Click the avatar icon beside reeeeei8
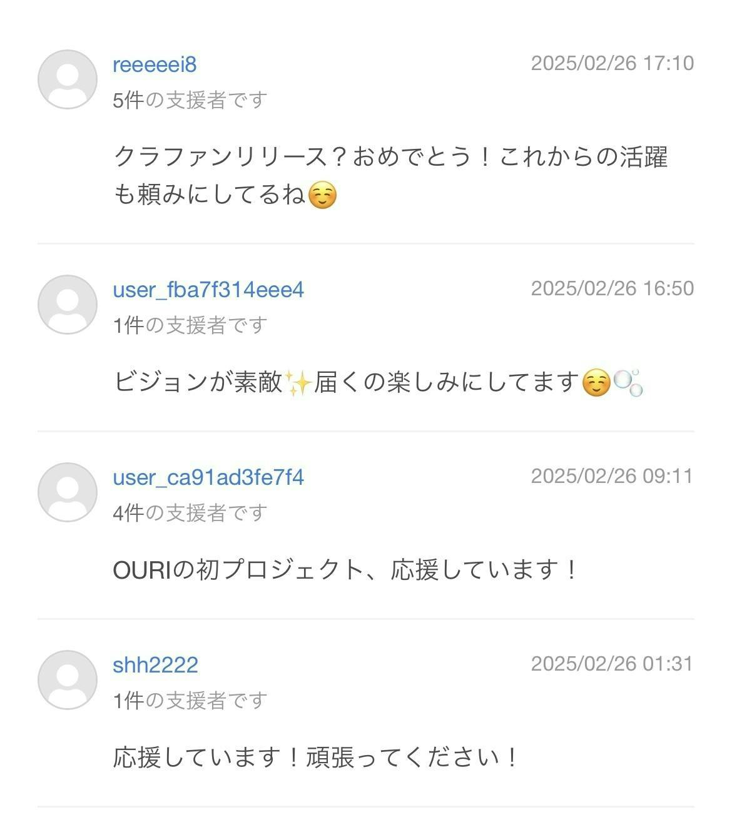The image size is (732, 817). 67,79
